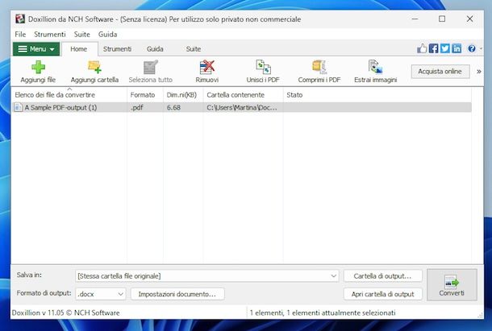Maximize the Doxillion window
The image size is (492, 331).
(x=442, y=19)
